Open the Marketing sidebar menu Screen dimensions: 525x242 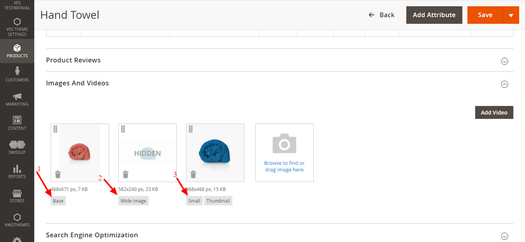pyautogui.click(x=17, y=99)
